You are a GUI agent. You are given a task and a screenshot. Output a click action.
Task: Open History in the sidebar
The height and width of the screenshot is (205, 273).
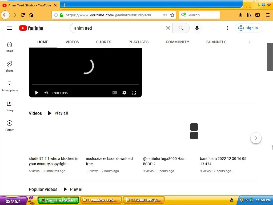click(x=9, y=126)
